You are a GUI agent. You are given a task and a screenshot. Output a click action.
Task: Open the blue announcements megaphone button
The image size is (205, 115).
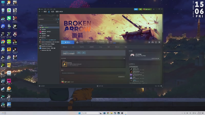[x=136, y=9]
